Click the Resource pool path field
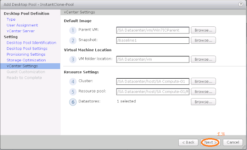This screenshot has height=150, width=247. pyautogui.click(x=153, y=92)
